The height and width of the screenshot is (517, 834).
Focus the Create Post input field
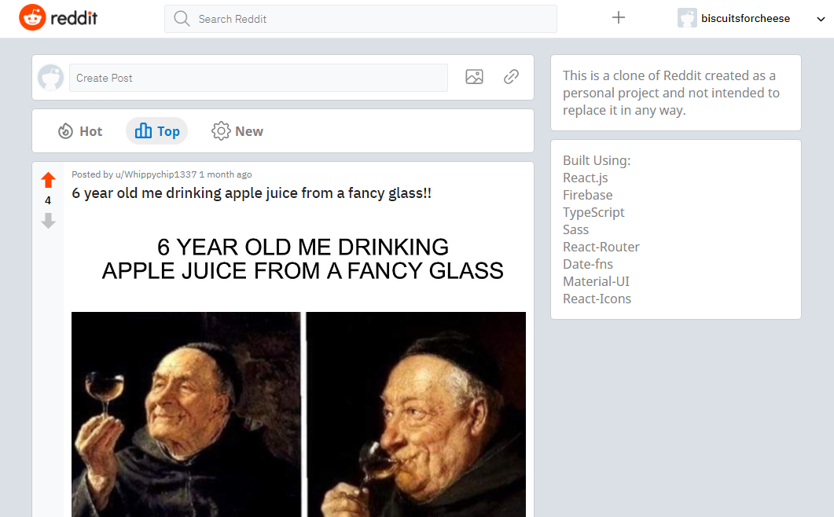(259, 78)
